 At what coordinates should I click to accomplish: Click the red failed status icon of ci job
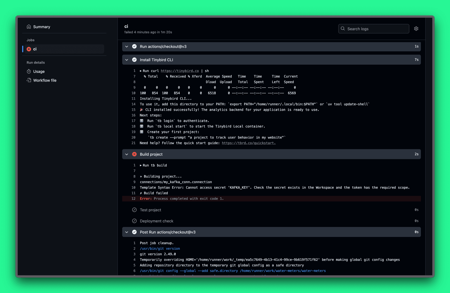(29, 49)
